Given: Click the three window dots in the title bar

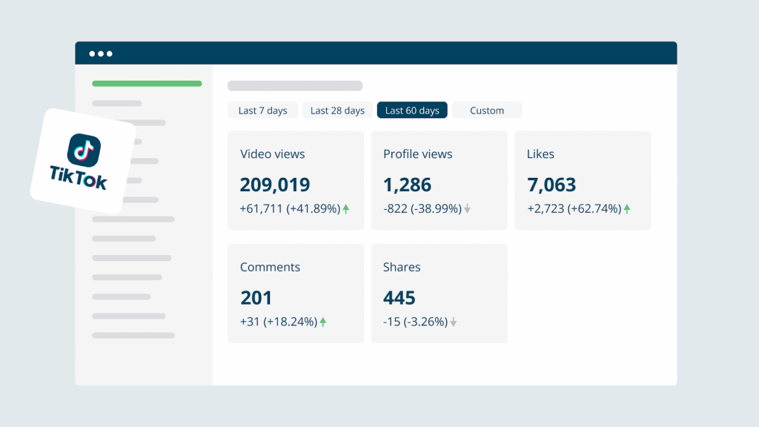Looking at the screenshot, I should pyautogui.click(x=102, y=53).
